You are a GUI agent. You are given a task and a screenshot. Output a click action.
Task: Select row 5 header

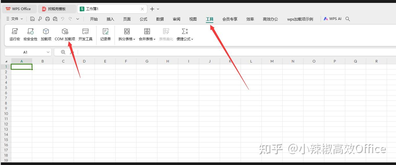pos(6,87)
